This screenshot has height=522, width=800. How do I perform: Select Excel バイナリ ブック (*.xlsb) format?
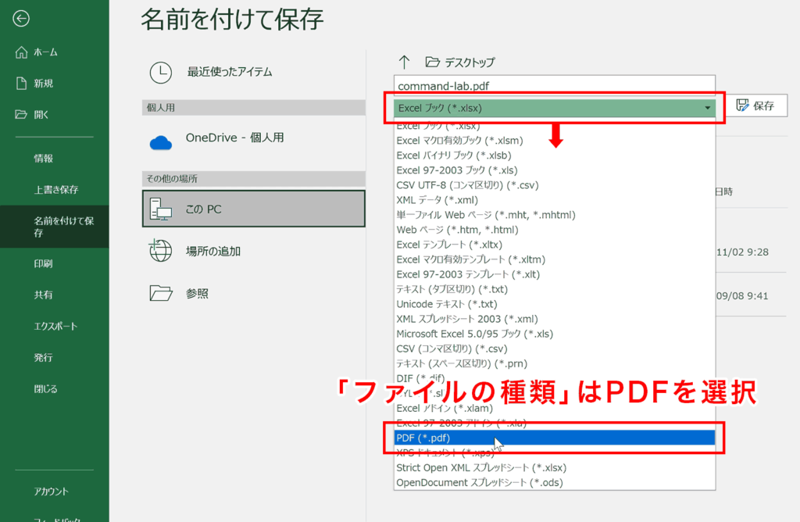[555, 156]
